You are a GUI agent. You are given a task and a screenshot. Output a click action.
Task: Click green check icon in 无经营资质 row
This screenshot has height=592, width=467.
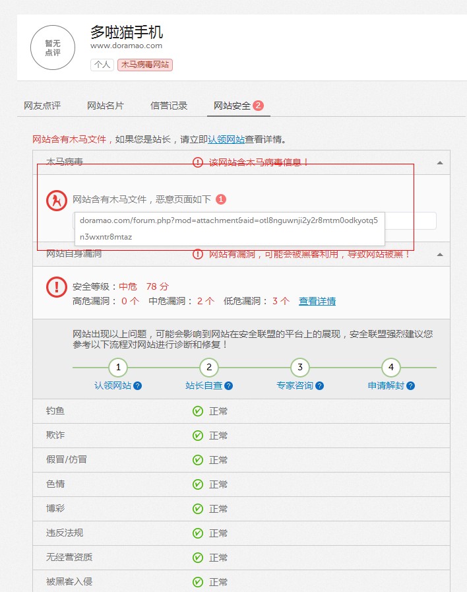point(198,558)
